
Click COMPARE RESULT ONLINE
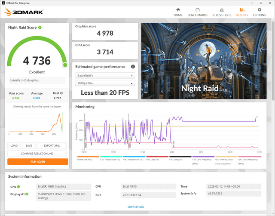(37, 154)
